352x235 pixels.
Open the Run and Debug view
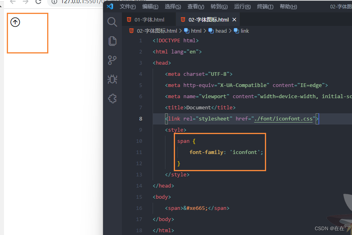[x=112, y=79]
